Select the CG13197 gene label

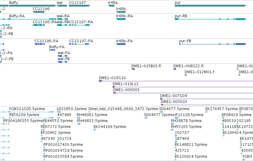pyautogui.click(x=77, y=3)
